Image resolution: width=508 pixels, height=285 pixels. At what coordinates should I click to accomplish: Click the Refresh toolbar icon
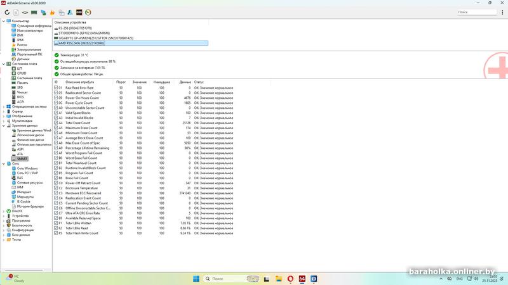point(7,13)
